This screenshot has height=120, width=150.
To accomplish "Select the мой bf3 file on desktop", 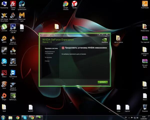I will click(x=30, y=108).
